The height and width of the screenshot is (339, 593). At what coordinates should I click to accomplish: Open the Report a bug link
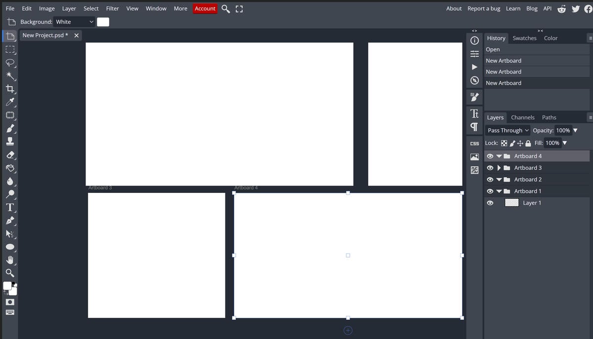(x=484, y=8)
